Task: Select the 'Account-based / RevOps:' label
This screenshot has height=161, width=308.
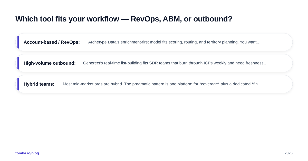Action: click(52, 42)
